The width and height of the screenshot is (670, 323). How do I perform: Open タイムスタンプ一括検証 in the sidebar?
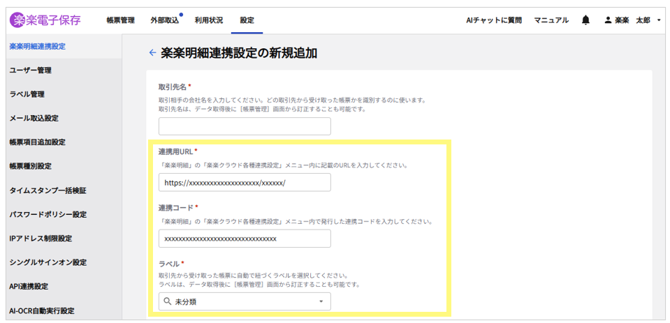[48, 190]
